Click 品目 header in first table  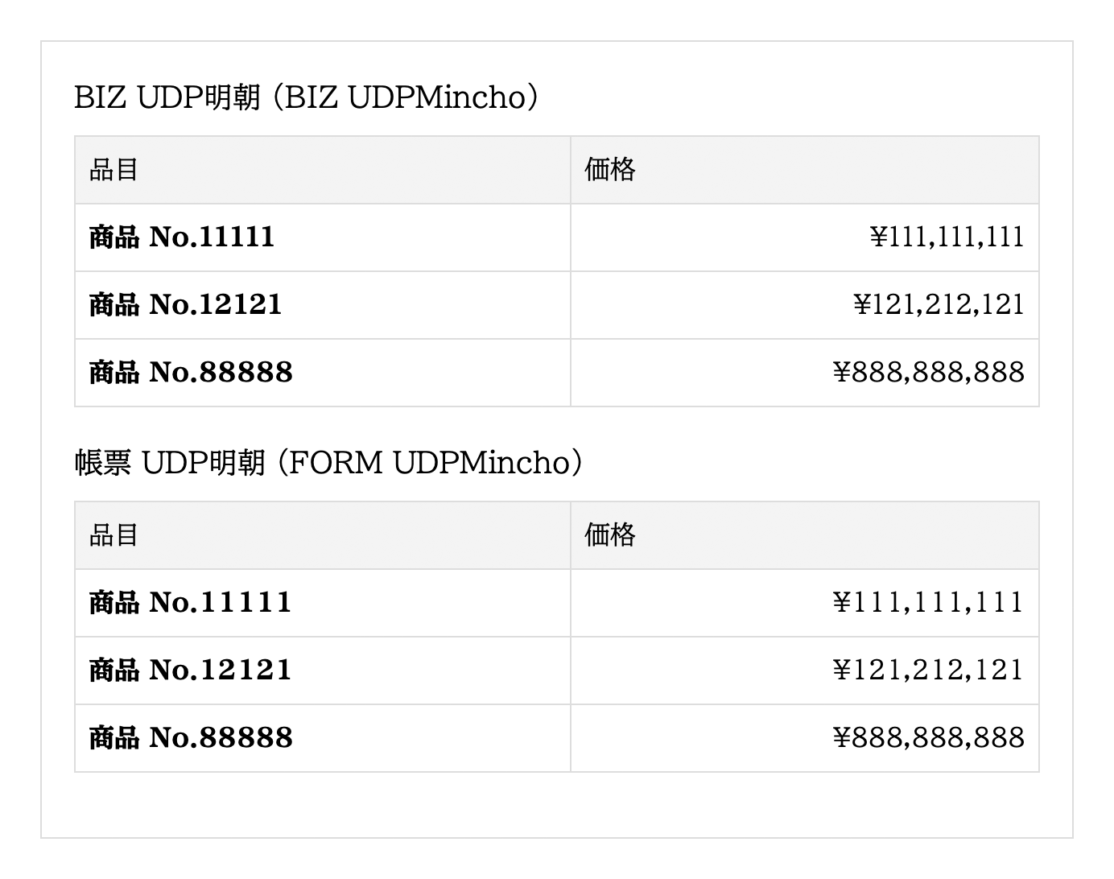(x=113, y=170)
